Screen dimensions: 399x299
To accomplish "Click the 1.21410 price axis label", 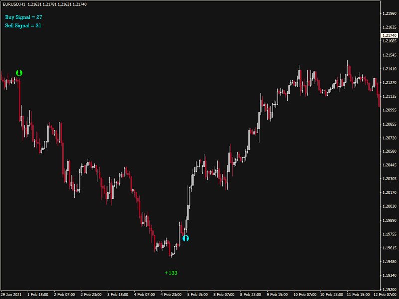I will pyautogui.click(x=388, y=69).
